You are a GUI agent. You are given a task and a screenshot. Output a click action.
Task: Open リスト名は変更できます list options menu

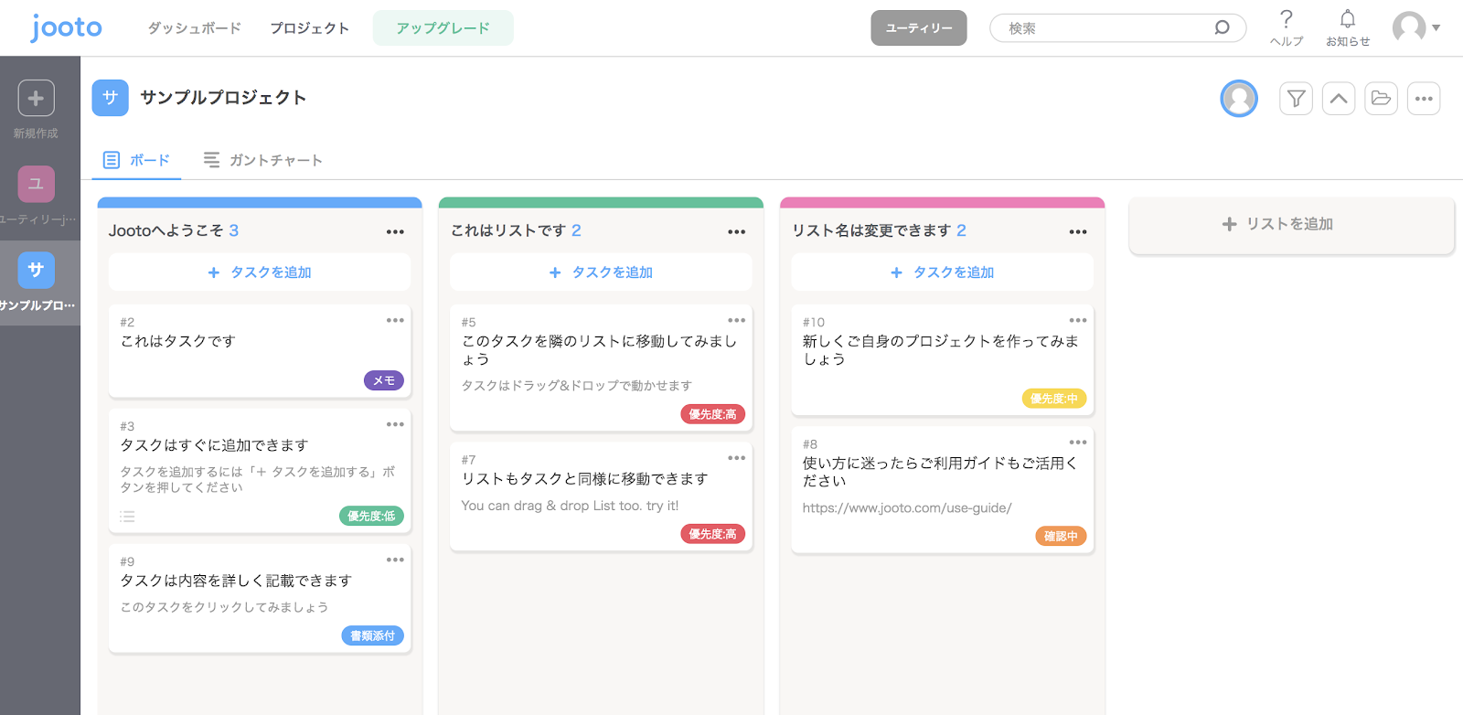pyautogui.click(x=1078, y=232)
